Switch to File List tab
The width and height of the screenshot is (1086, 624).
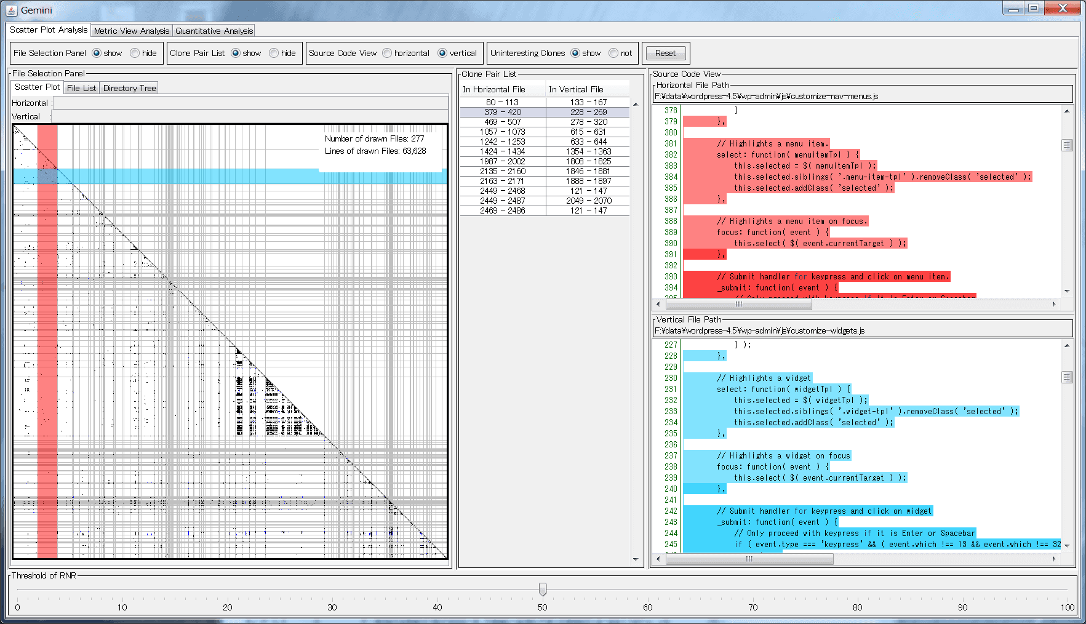(81, 88)
